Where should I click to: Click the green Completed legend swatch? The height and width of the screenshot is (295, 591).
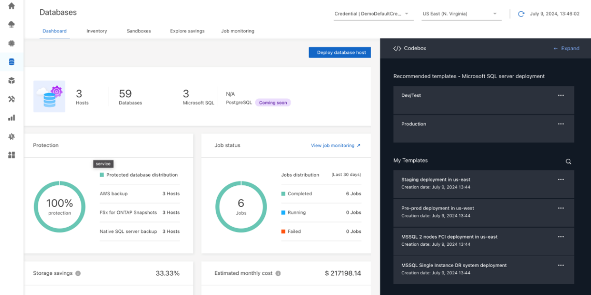[x=284, y=194]
